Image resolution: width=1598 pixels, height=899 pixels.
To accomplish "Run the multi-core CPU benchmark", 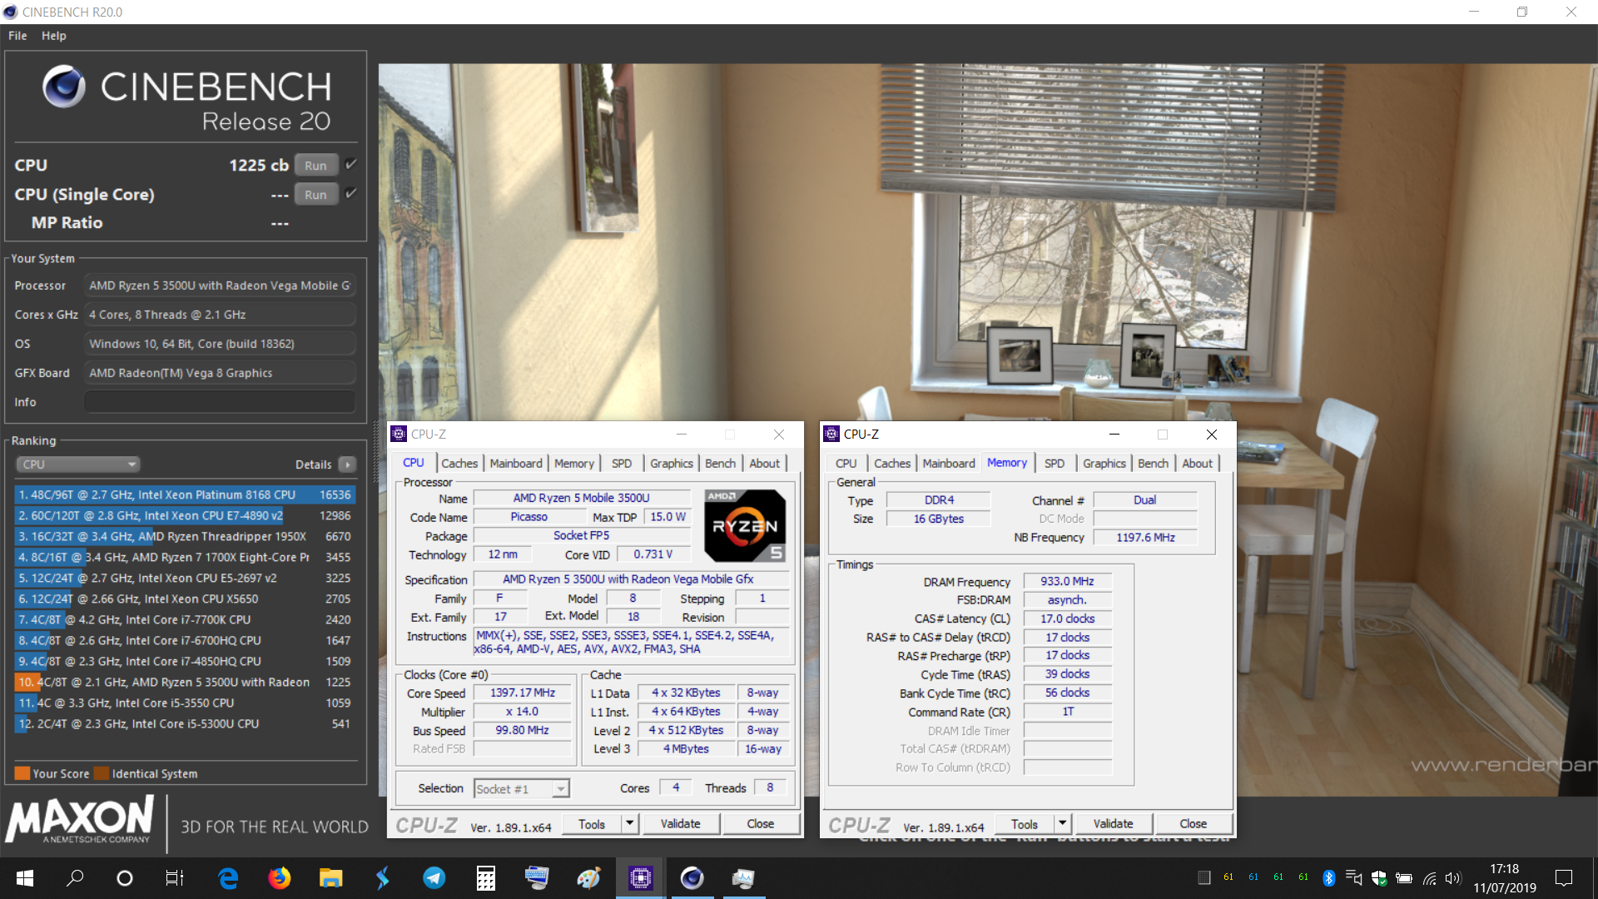I will point(315,165).
